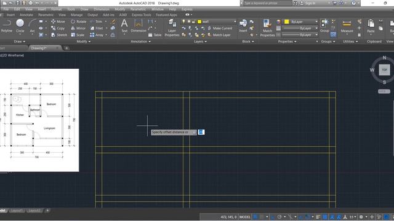The width and height of the screenshot is (394, 221).
Task: Select the Dimension tool
Action: [139, 26]
